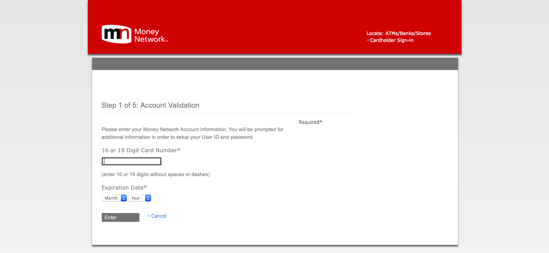The height and width of the screenshot is (253, 549).
Task: Click the 'Please enter your Money Network Account' instructions
Action: click(193, 133)
